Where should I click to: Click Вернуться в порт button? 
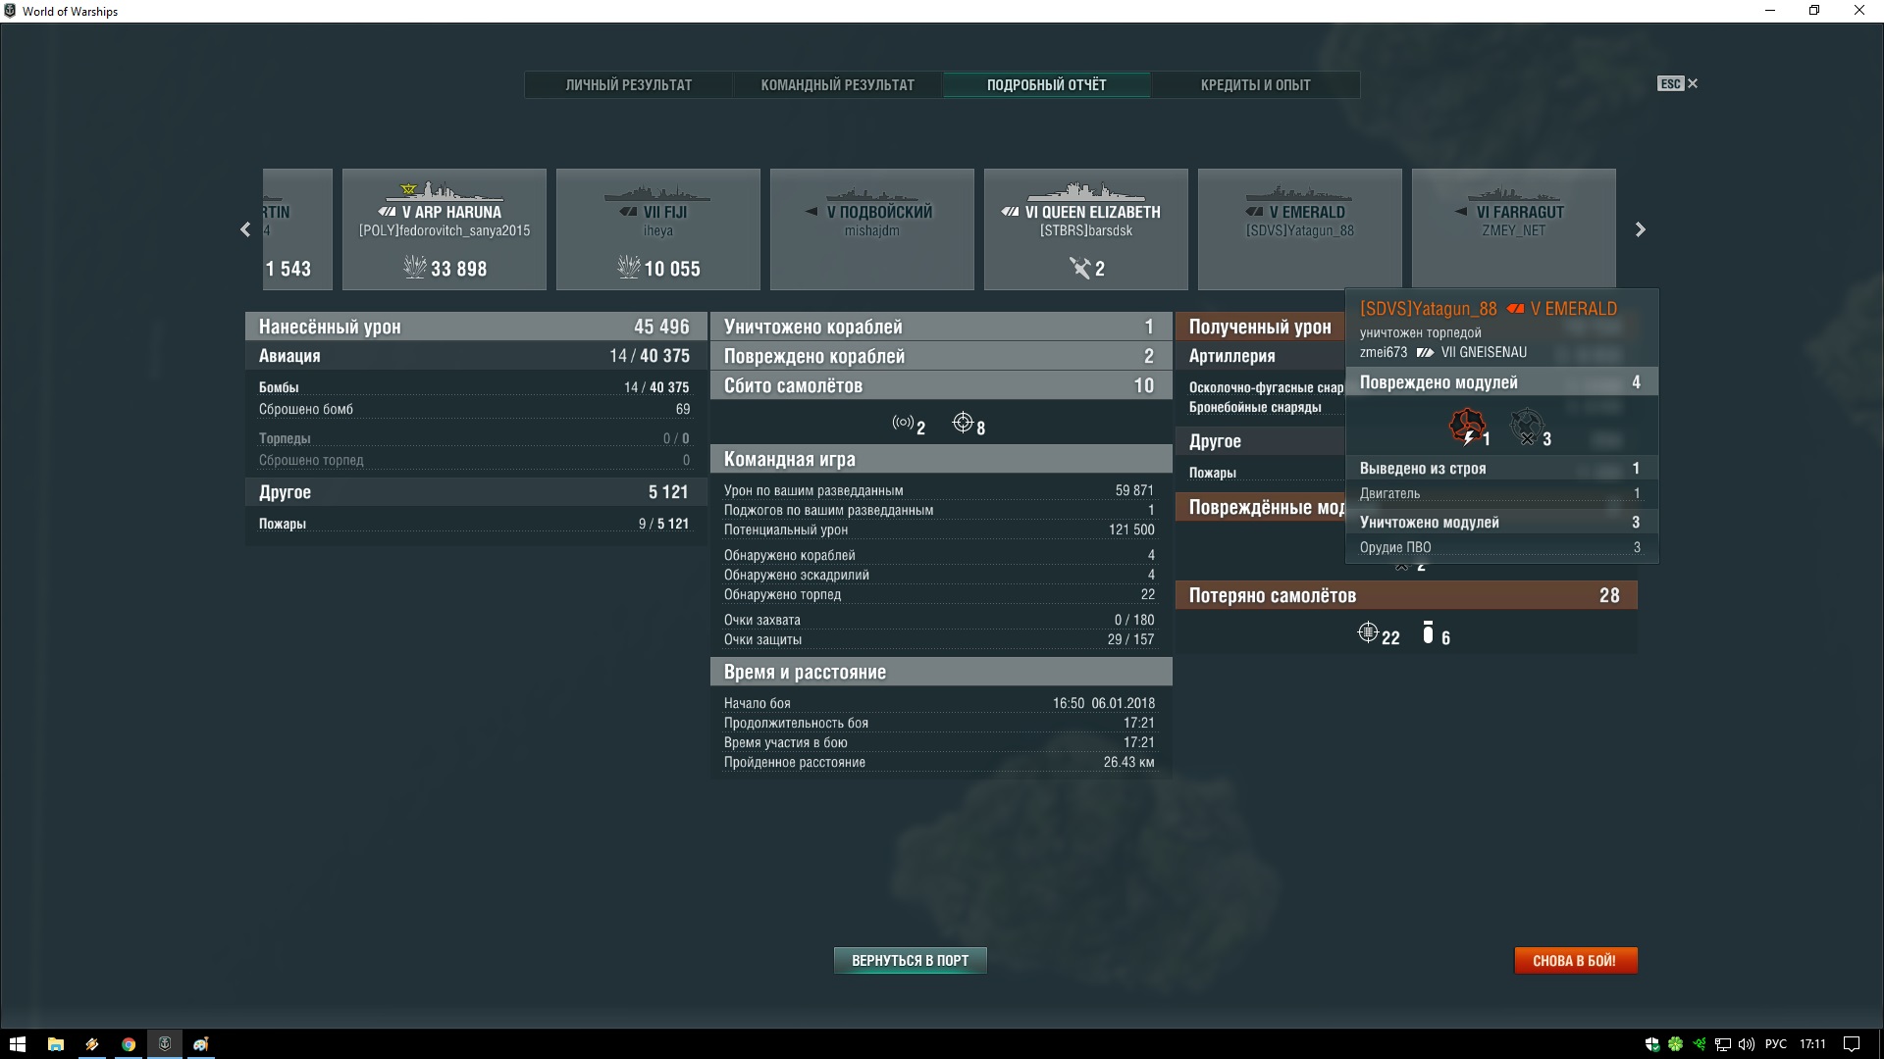click(910, 961)
